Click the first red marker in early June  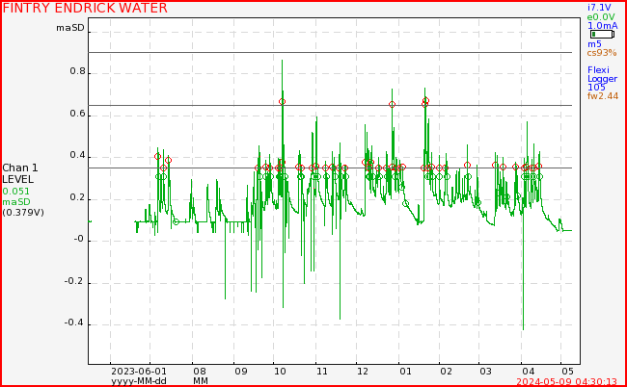(x=157, y=156)
